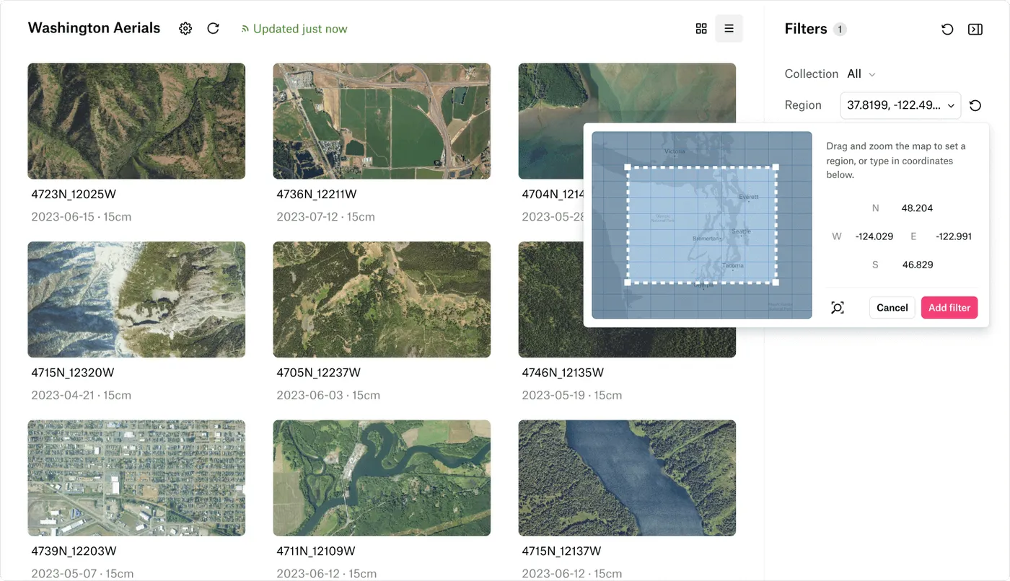
Task: Click the bottom-left handle of map selection
Action: coord(627,282)
